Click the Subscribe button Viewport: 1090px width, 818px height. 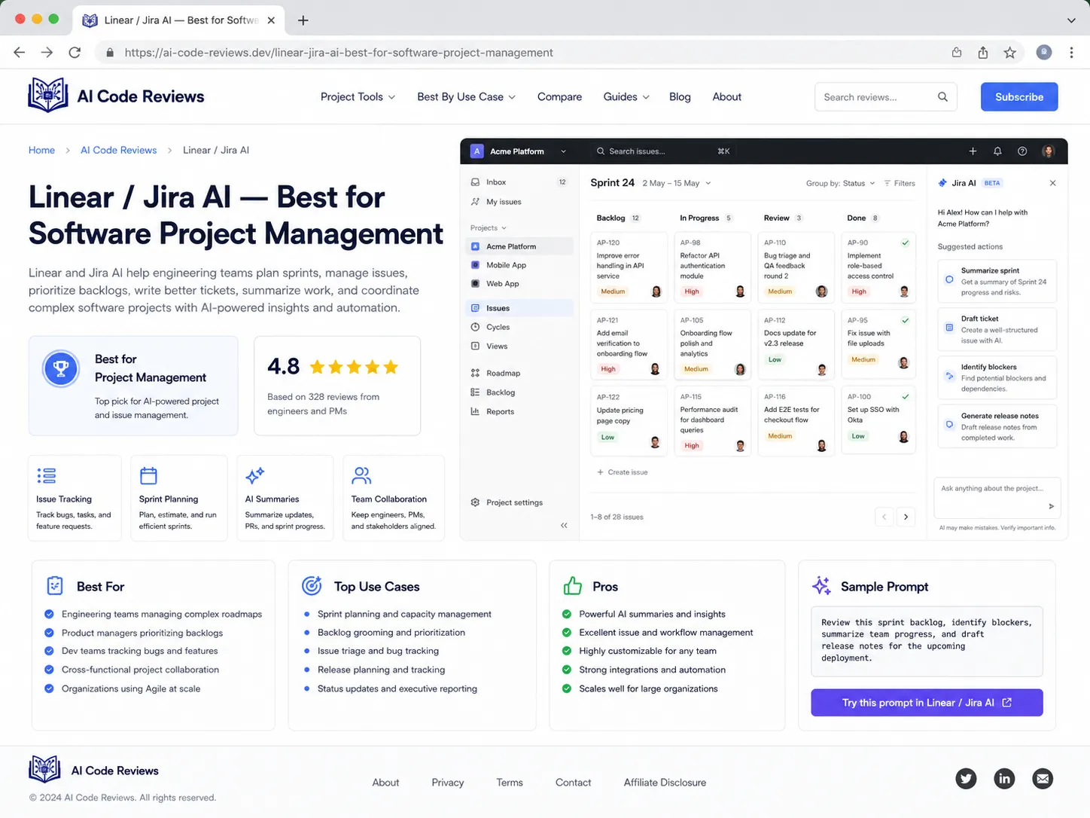(1019, 97)
